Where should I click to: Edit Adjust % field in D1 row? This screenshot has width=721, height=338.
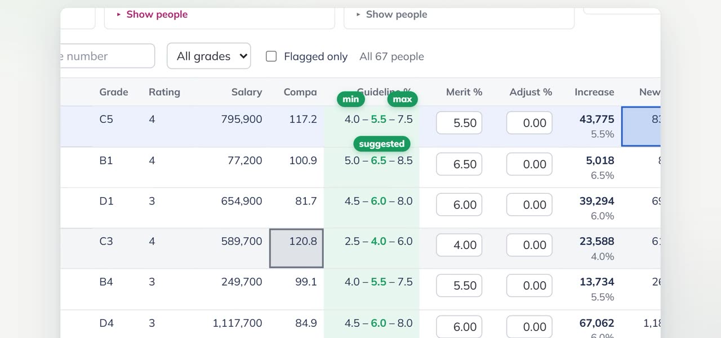pos(529,204)
